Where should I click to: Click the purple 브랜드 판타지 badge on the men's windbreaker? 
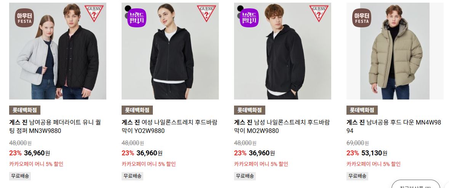point(249,18)
